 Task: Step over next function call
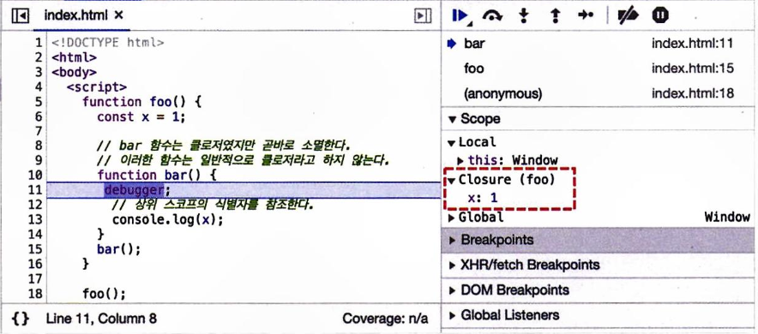[x=492, y=16]
